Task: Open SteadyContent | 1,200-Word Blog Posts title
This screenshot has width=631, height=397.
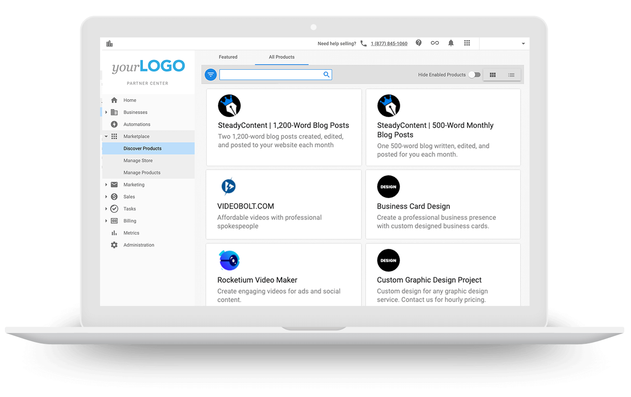Action: 283,125
